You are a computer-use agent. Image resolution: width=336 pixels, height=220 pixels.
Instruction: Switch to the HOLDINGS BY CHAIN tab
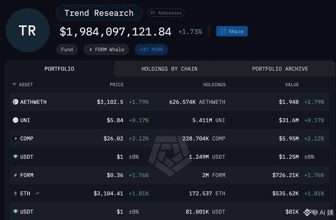point(169,69)
